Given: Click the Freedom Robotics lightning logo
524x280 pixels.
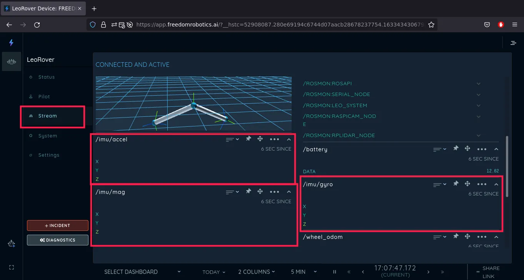Looking at the screenshot, I should point(11,43).
